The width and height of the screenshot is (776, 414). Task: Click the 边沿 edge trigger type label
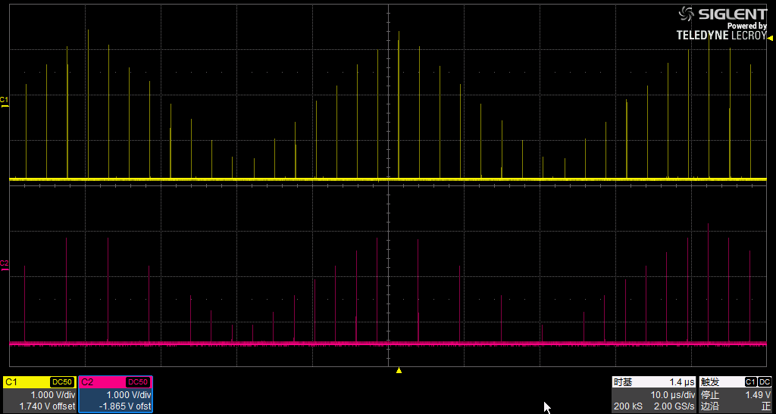[710, 407]
